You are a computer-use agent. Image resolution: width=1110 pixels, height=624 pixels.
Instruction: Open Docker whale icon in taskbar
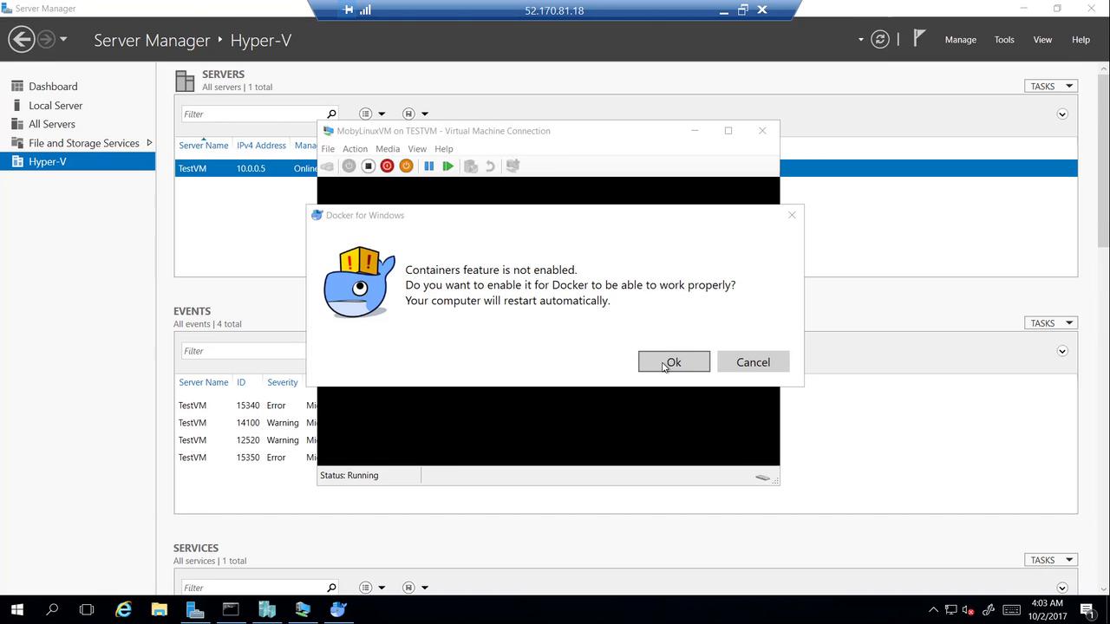pos(338,609)
